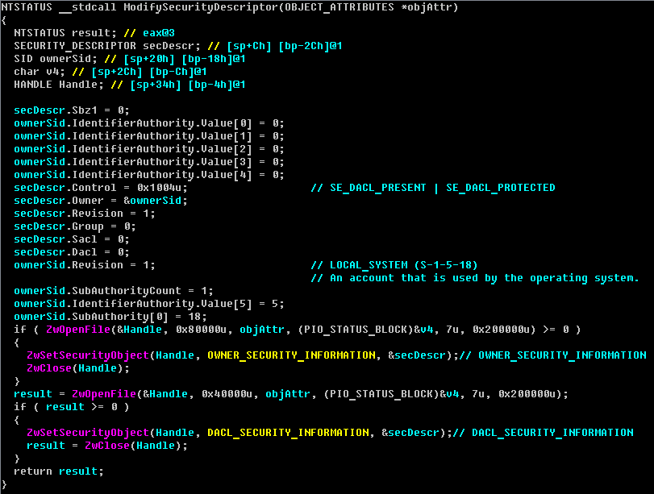The height and width of the screenshot is (494, 654).
Task: Select the 'SECURITY_DESCRIPTOR secDescr;' declaration
Action: click(107, 46)
